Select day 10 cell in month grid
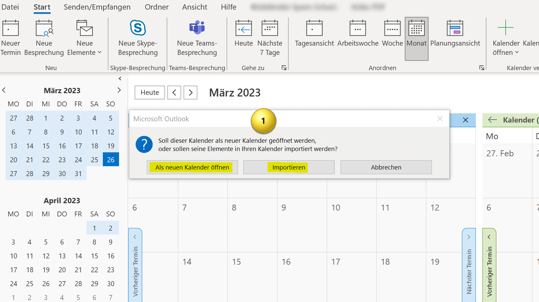The image size is (539, 302). pyautogui.click(x=352, y=225)
